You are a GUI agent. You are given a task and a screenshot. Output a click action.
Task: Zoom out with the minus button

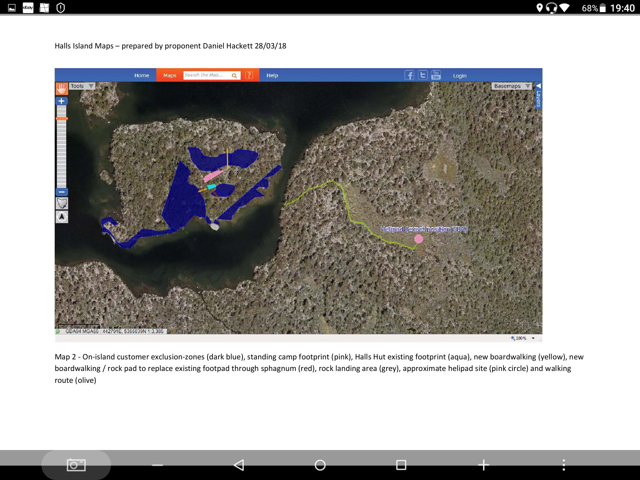[x=62, y=192]
